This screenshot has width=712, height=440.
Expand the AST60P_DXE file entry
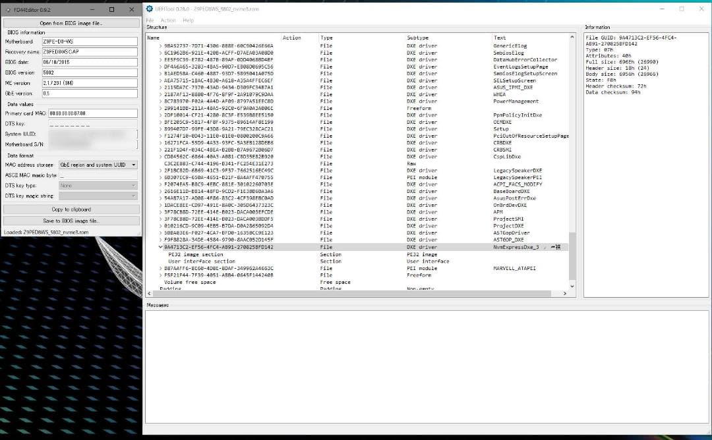coord(162,240)
